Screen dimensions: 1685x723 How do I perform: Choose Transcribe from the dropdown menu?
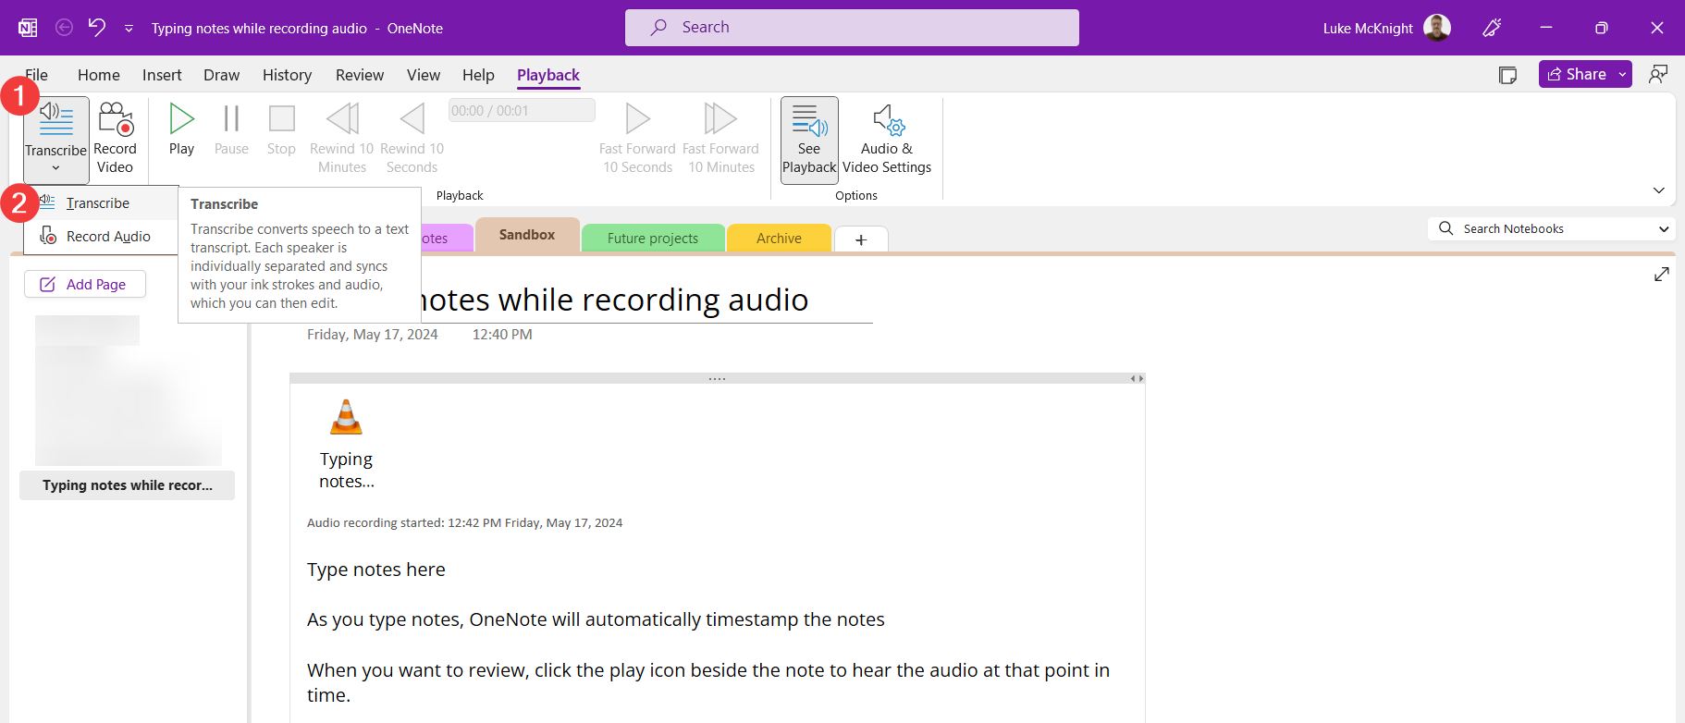tap(101, 203)
